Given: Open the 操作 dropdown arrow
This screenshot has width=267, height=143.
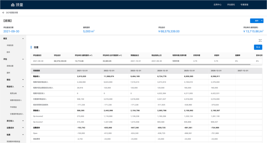Looking at the screenshot, I should tap(262, 21).
